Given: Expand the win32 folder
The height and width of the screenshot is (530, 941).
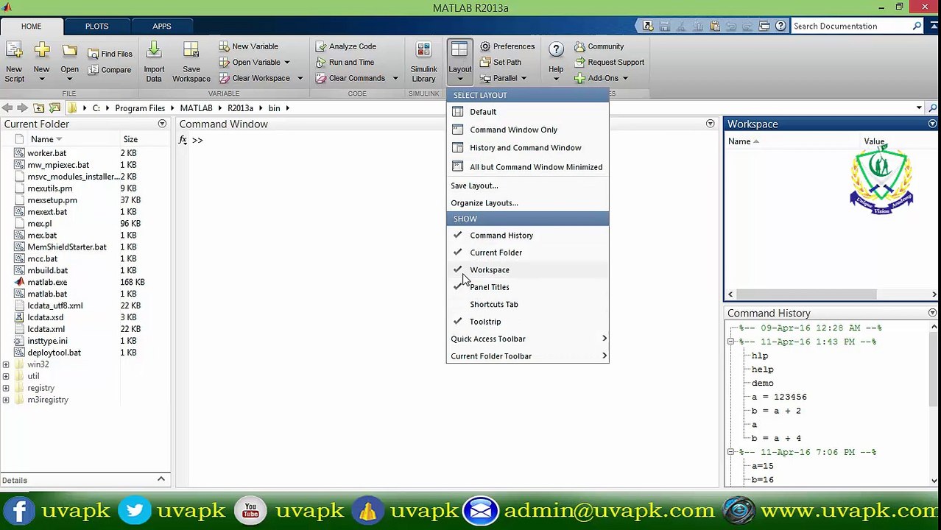Looking at the screenshot, I should tap(6, 364).
